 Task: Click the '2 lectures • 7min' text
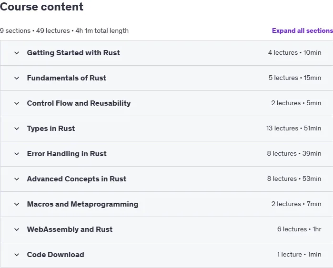[296, 204]
